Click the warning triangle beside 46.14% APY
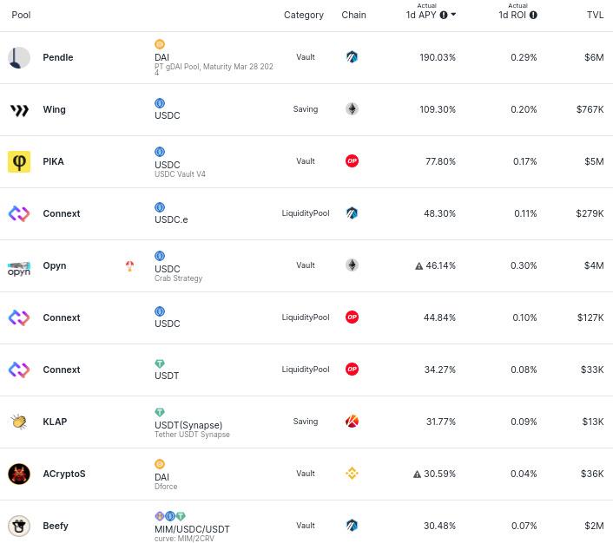This screenshot has height=543, width=613. [x=419, y=266]
